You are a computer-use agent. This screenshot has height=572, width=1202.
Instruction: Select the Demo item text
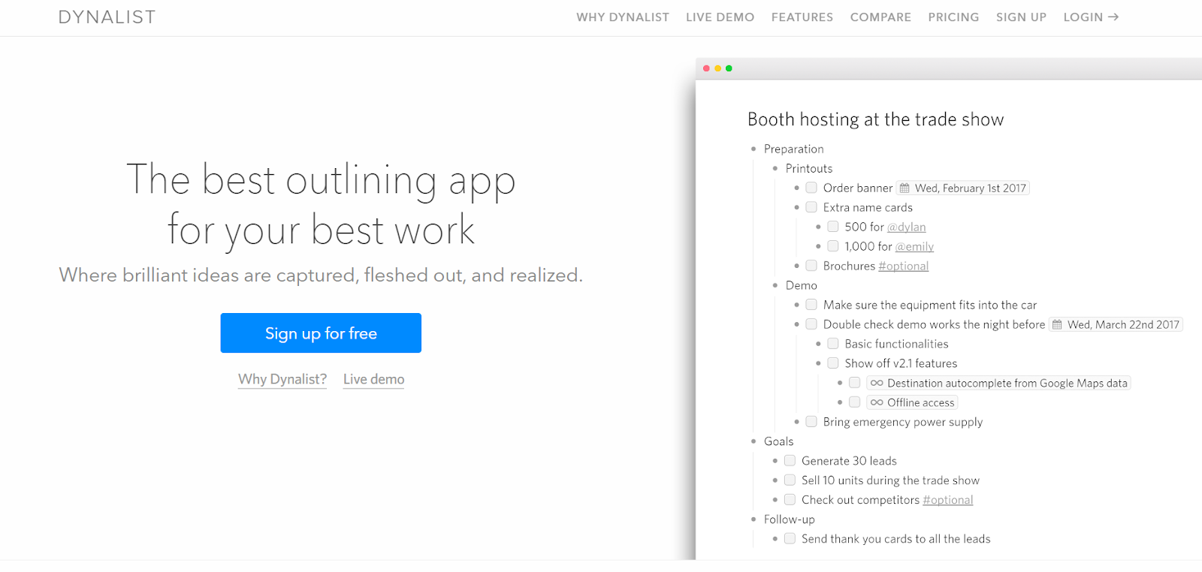(x=802, y=286)
